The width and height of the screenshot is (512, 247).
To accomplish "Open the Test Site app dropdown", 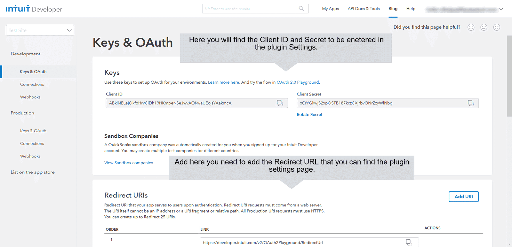I will pyautogui.click(x=40, y=30).
